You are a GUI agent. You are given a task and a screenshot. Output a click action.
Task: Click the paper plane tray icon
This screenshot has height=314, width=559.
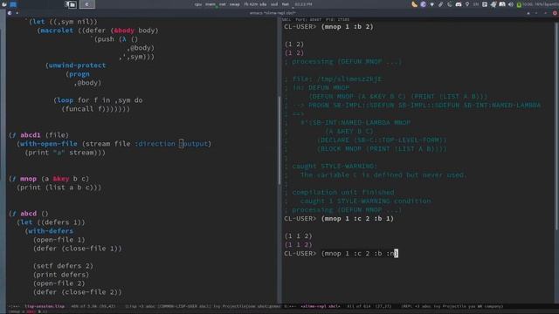coord(493,4)
